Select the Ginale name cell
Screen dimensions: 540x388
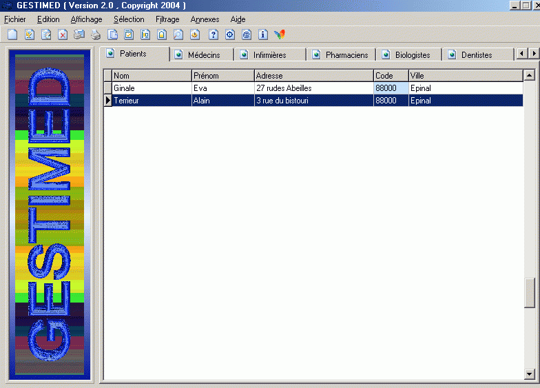[x=152, y=88]
